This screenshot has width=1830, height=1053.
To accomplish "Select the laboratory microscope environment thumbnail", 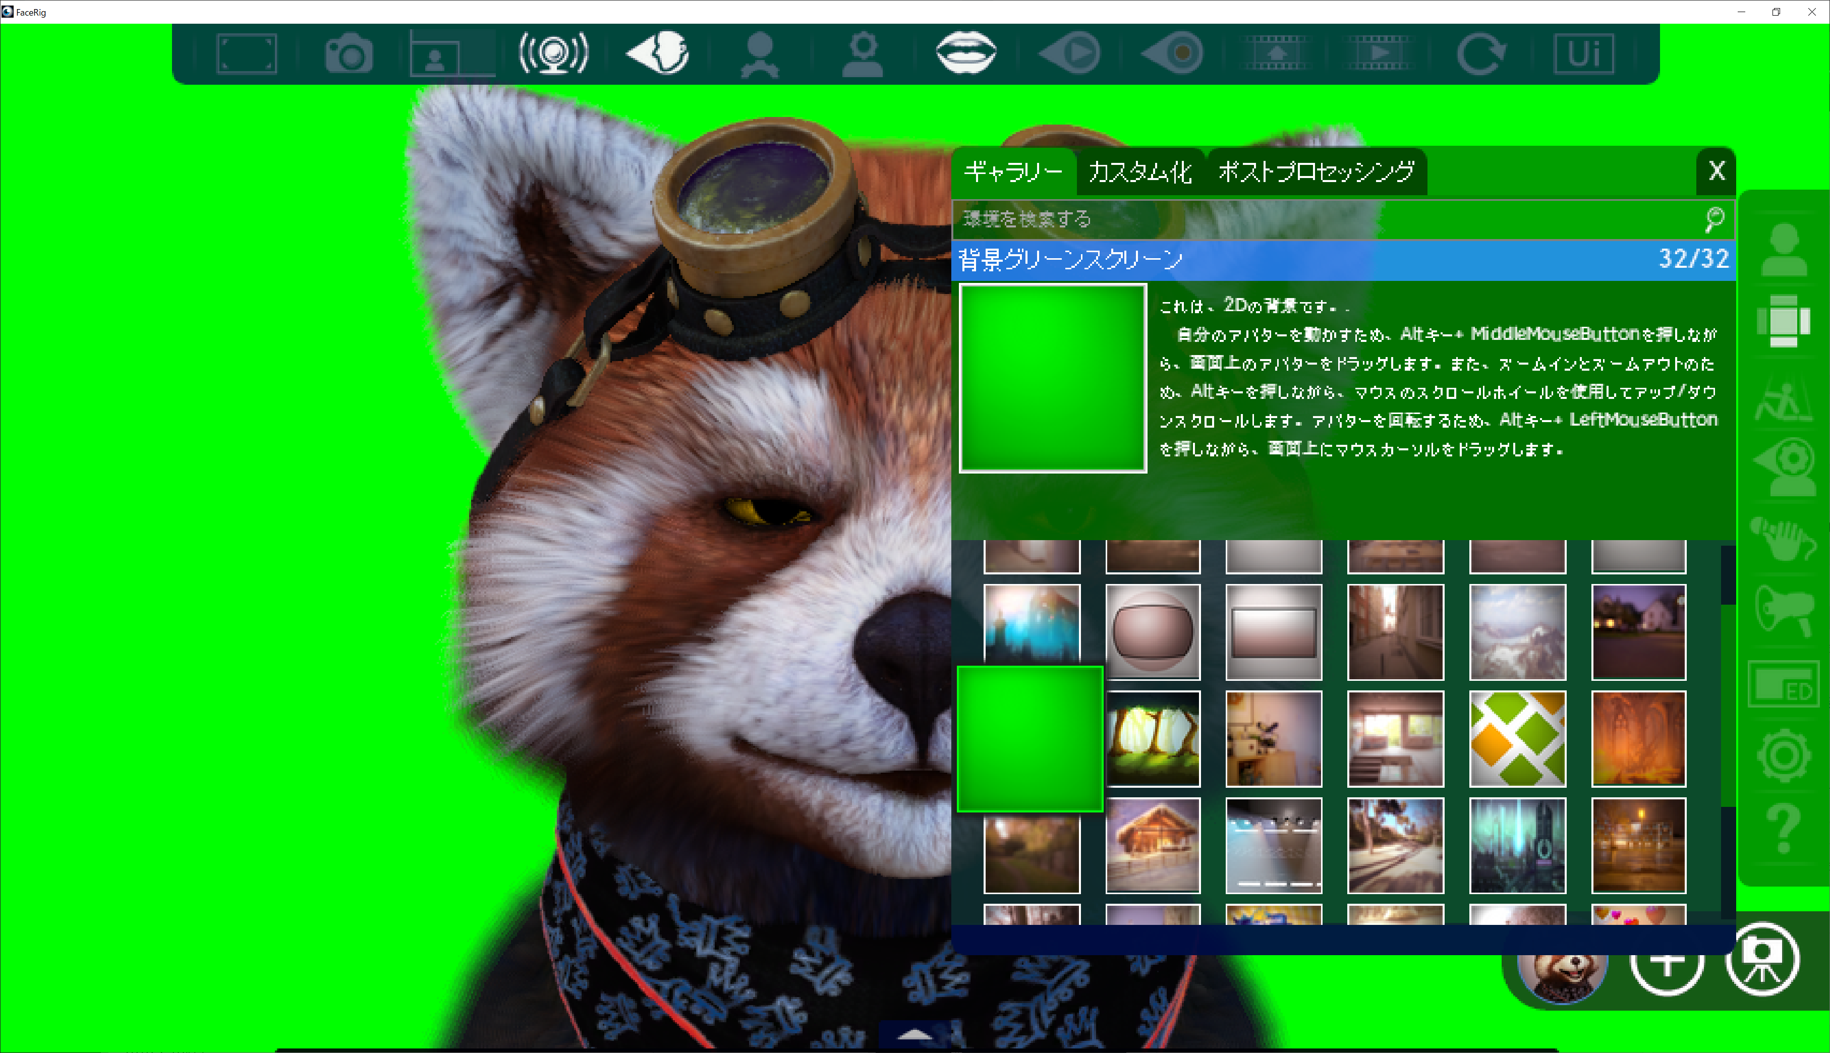I will coord(1274,738).
